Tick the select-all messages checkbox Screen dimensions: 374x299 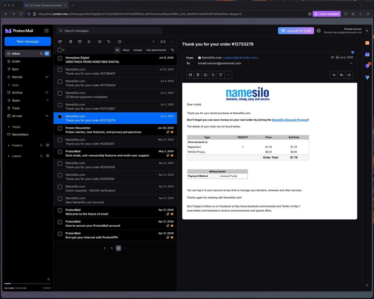point(60,50)
